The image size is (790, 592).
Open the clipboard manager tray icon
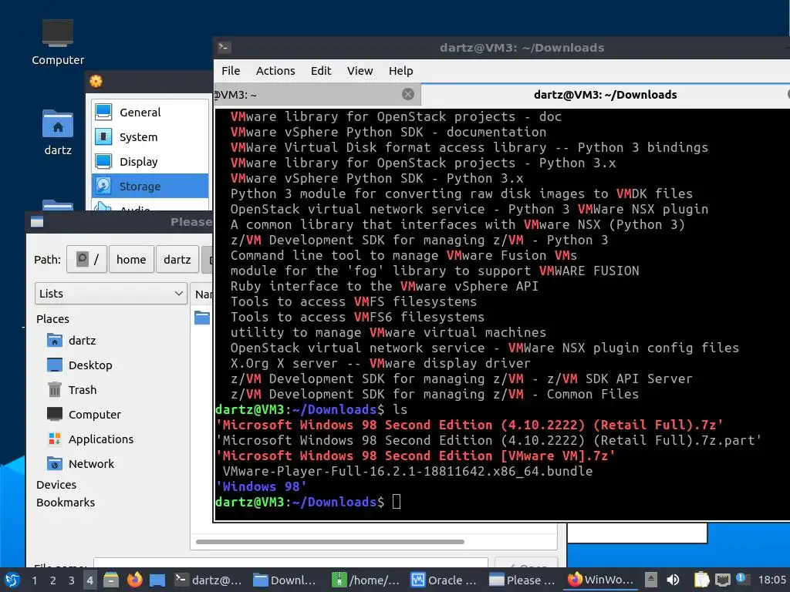(x=701, y=580)
